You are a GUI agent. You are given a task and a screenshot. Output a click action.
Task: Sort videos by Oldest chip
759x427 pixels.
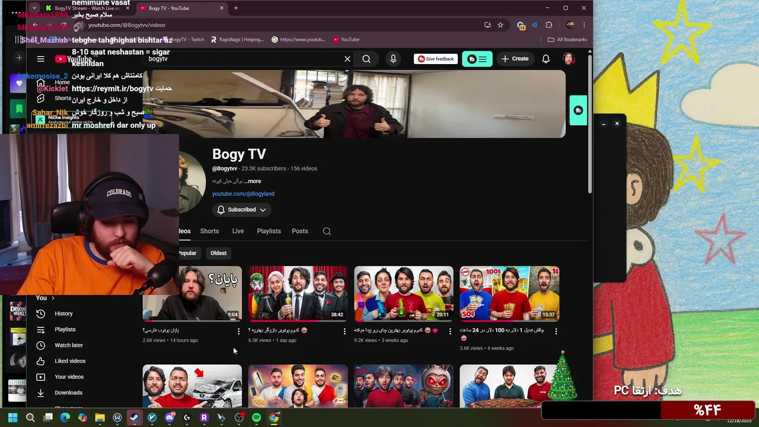pos(218,253)
